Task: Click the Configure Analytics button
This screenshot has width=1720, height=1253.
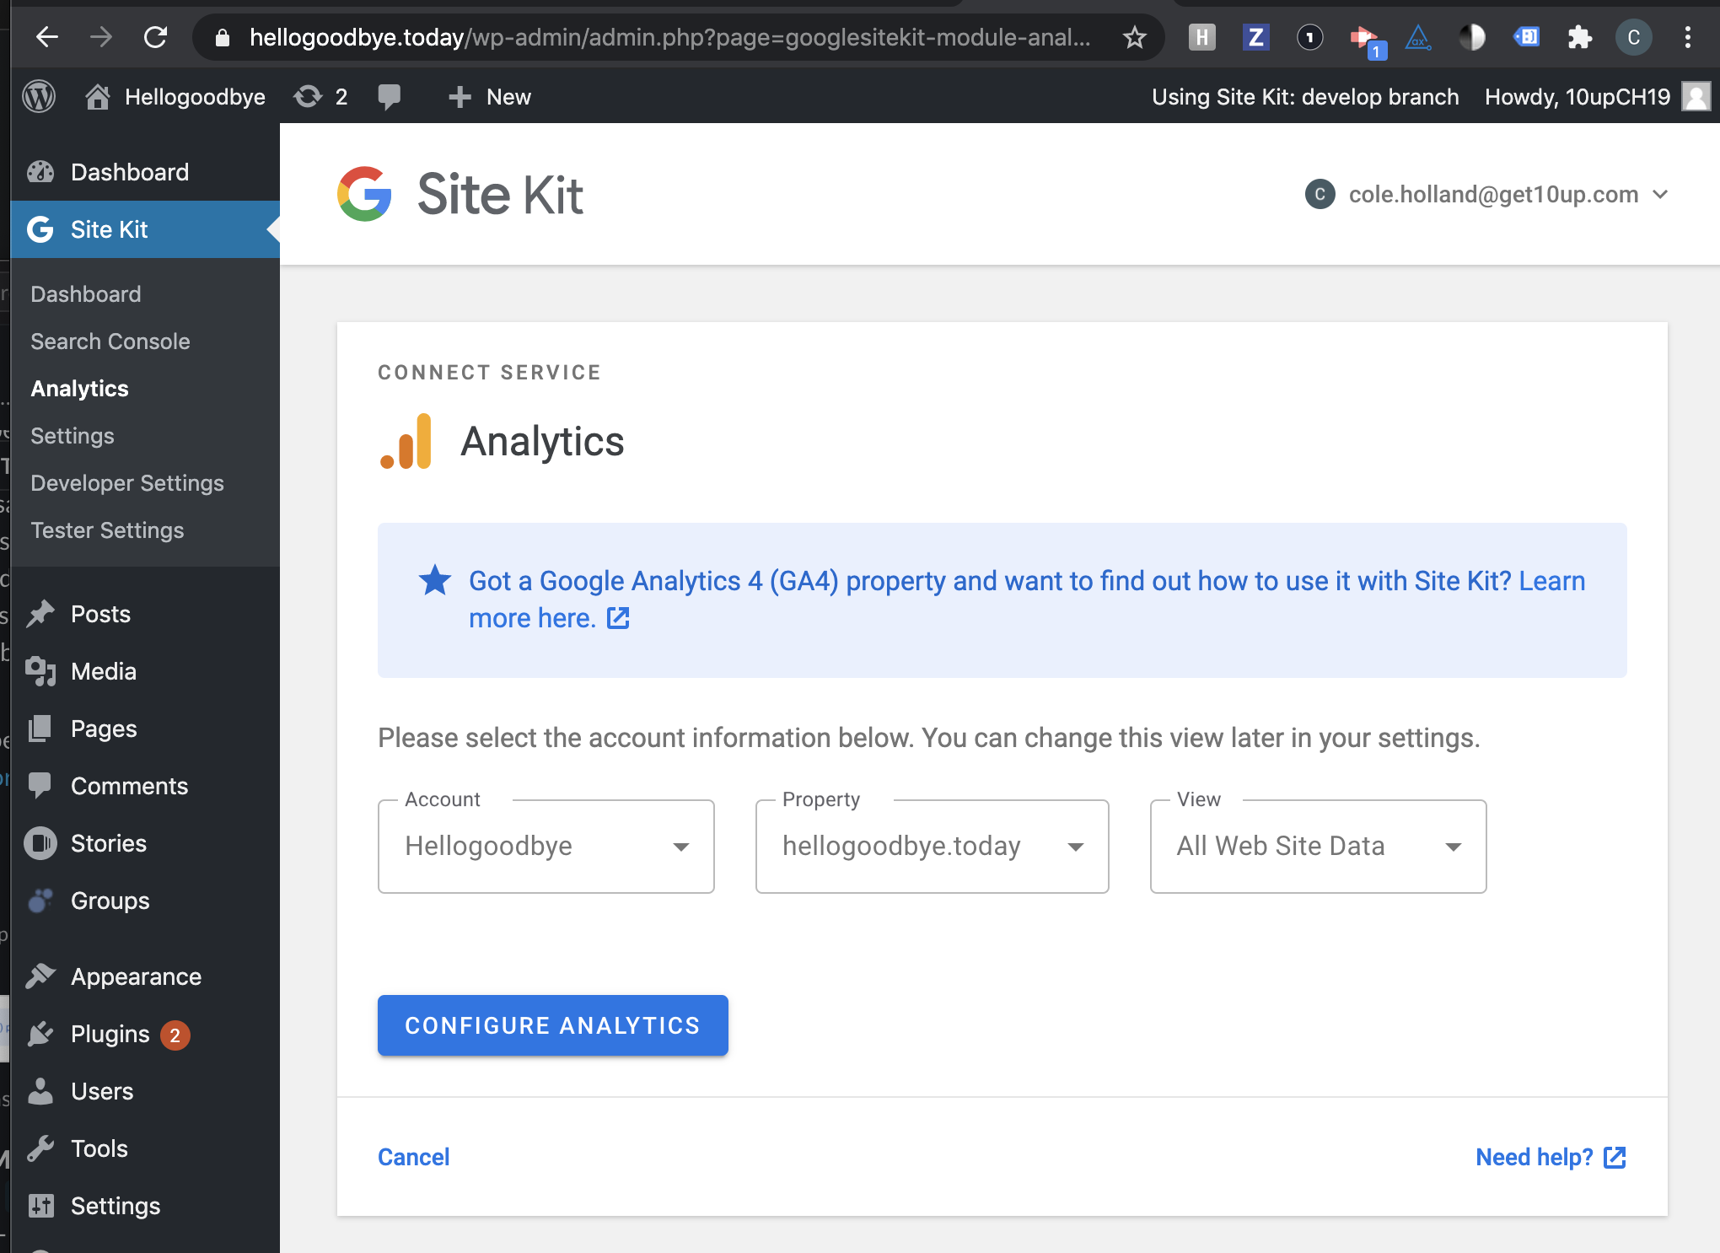Action: click(x=552, y=1025)
